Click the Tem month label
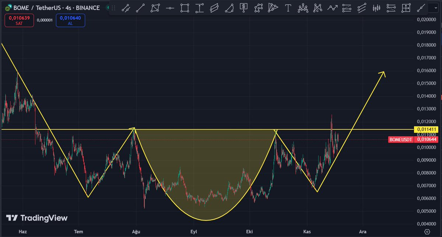442x237 pixels. click(79, 232)
